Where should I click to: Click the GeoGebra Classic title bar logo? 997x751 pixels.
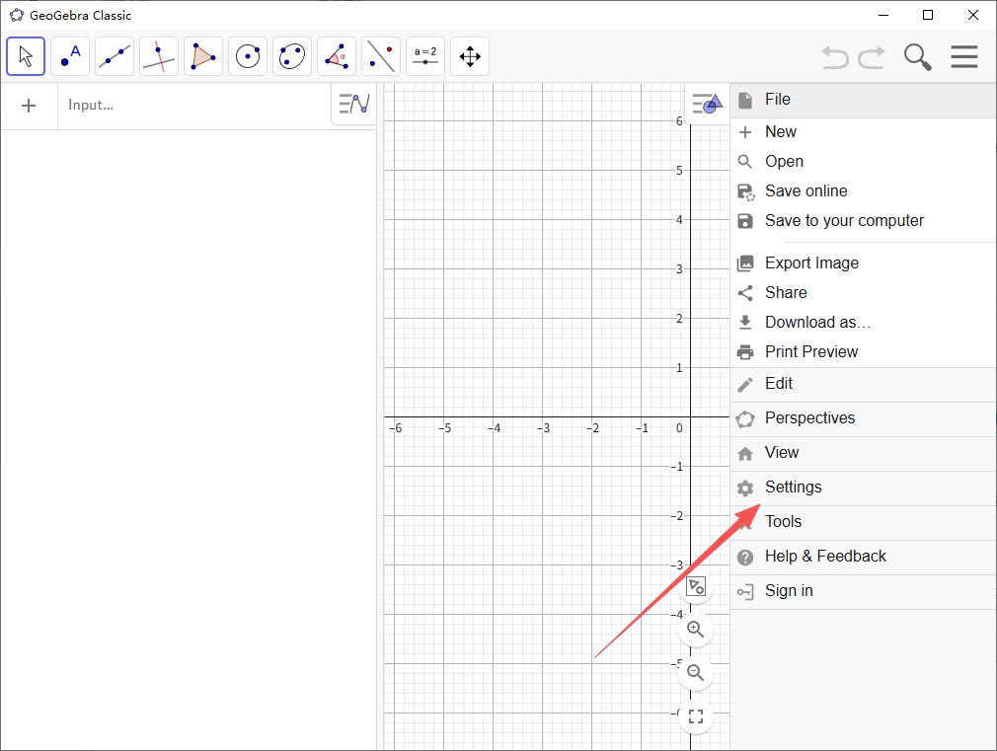pyautogui.click(x=17, y=15)
